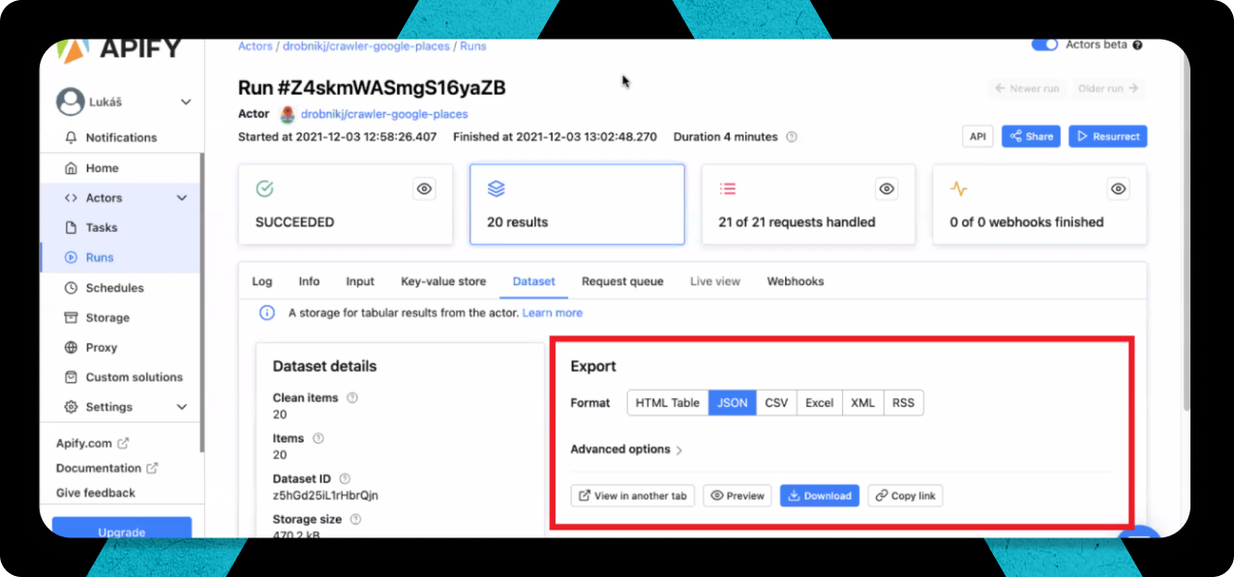Toggle eye on requests handled card
Image resolution: width=1234 pixels, height=577 pixels.
pyautogui.click(x=887, y=188)
